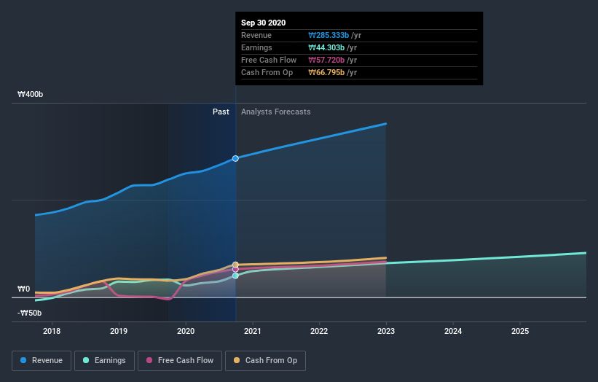Click the 2023 x-axis label
Image resolution: width=598 pixels, height=382 pixels.
(386, 331)
